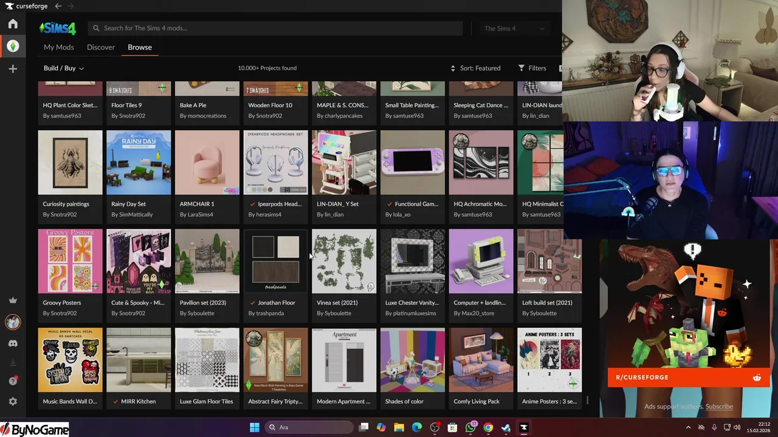
Task: Focus the Search for The Sims 4 mods field
Action: pyautogui.click(x=275, y=28)
